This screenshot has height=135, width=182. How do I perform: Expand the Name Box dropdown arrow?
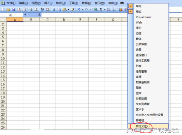25,15
